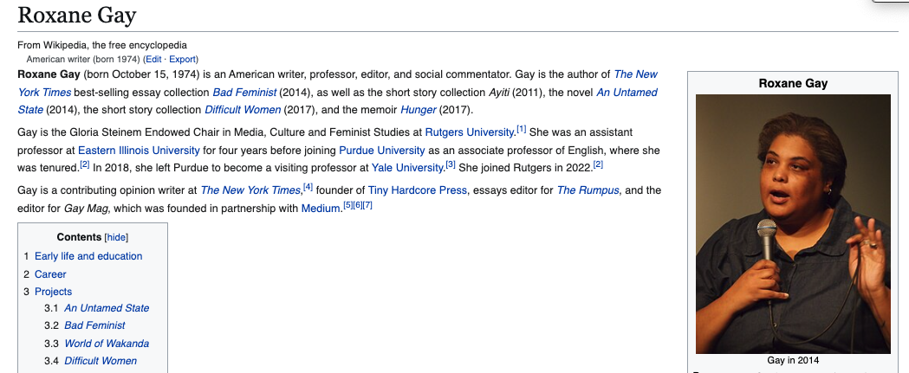The height and width of the screenshot is (373, 909).
Task: Open the Roxane Gay infobox photo
Action: 793,223
